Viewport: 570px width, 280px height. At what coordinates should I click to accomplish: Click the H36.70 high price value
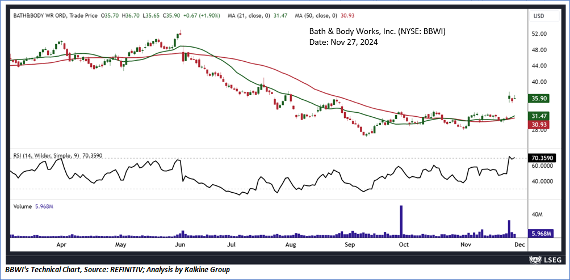tap(130, 16)
